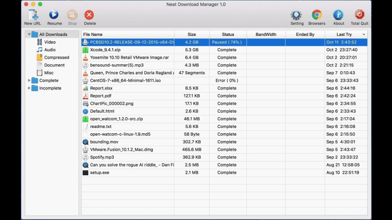Open the Setting gear icon
Screen dimensions: 392x220
296,15
